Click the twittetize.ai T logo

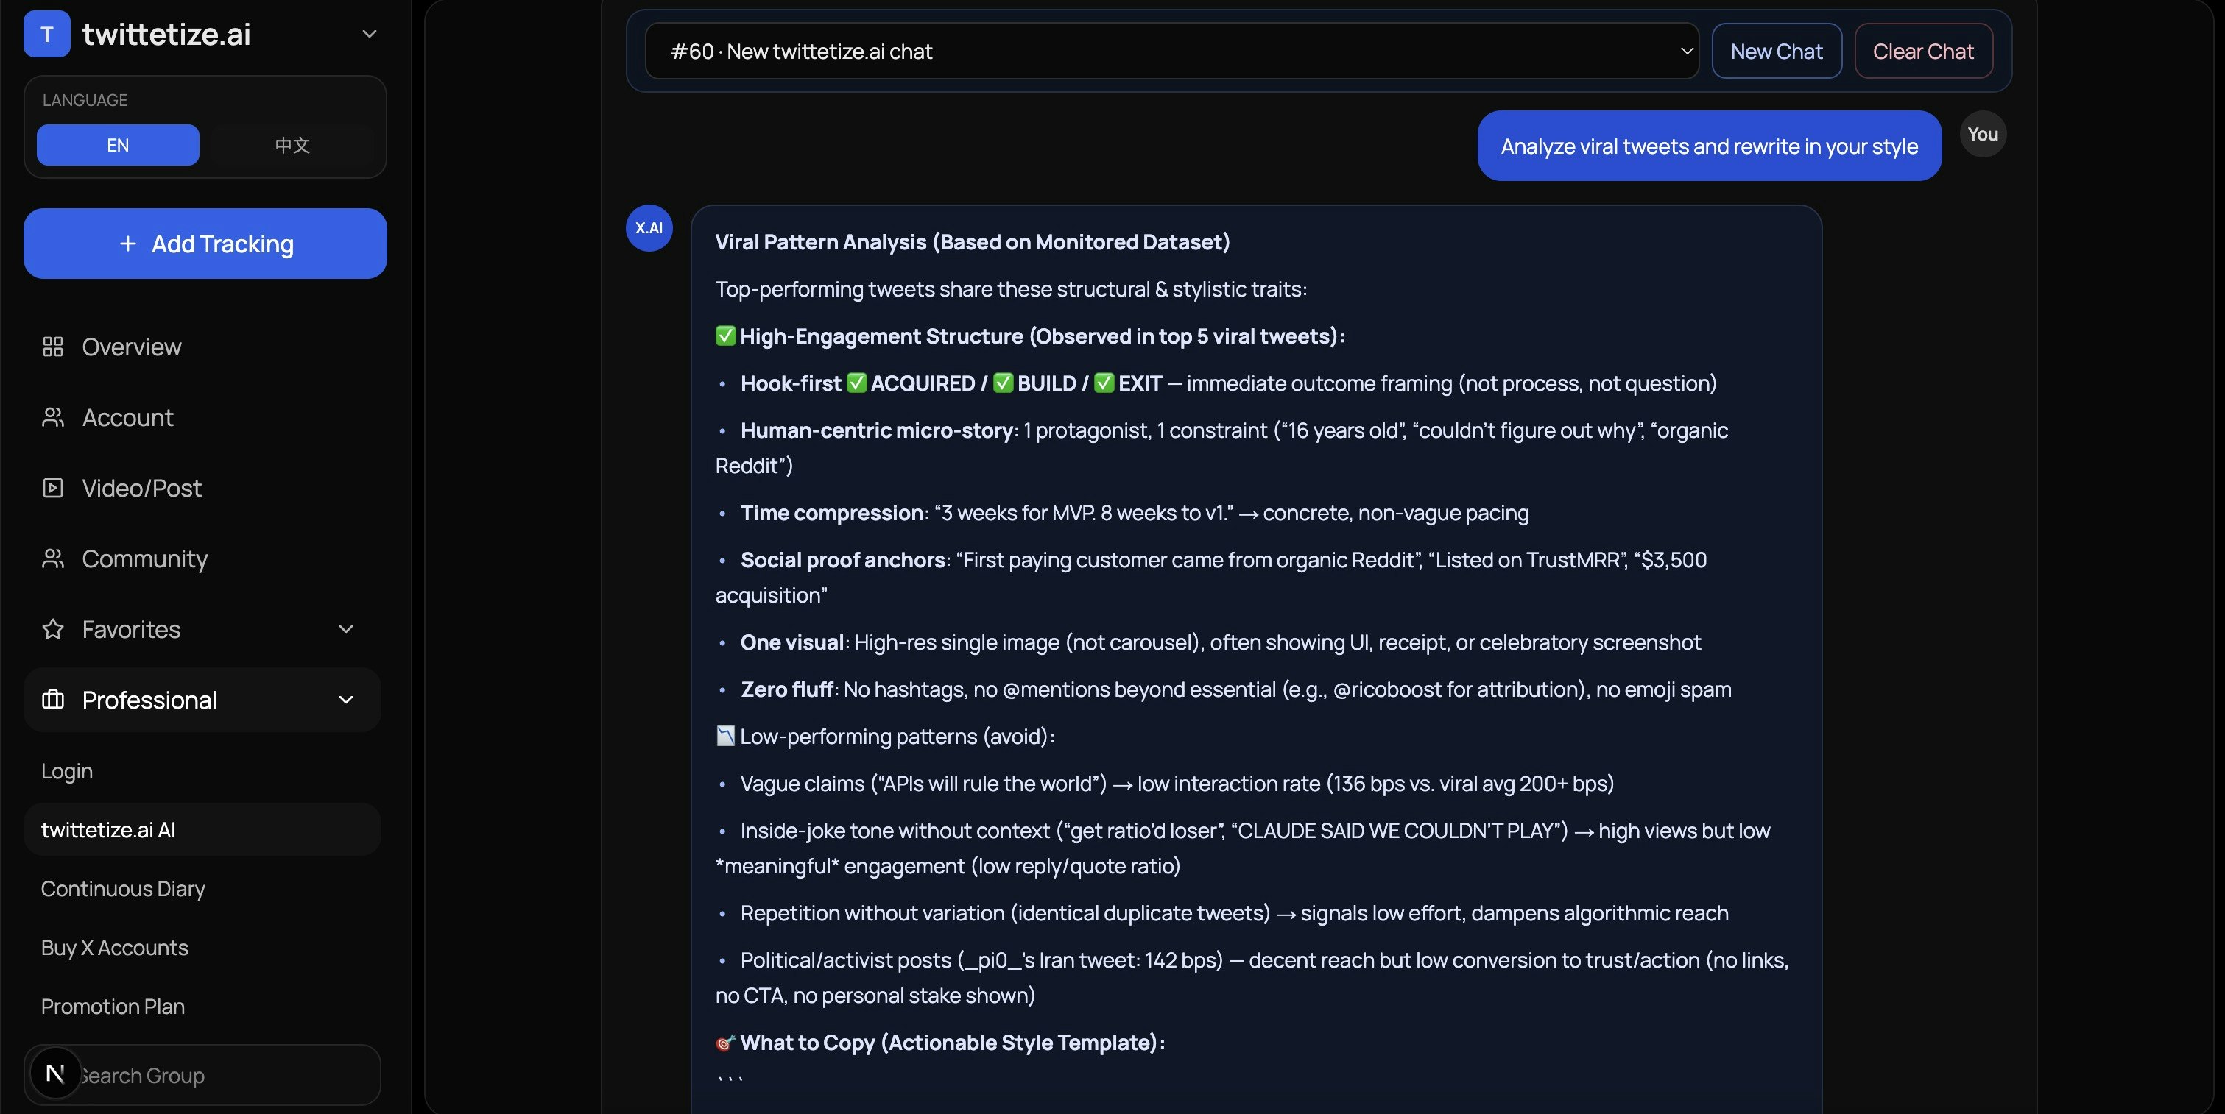(x=46, y=34)
